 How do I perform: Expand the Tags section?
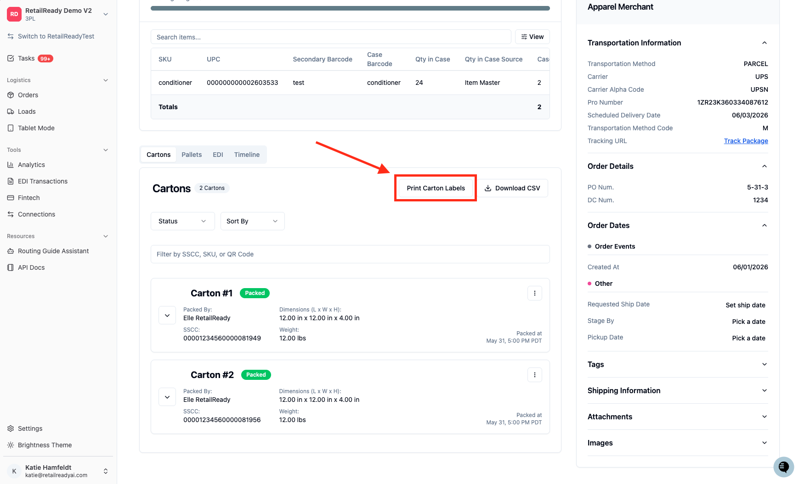point(765,364)
